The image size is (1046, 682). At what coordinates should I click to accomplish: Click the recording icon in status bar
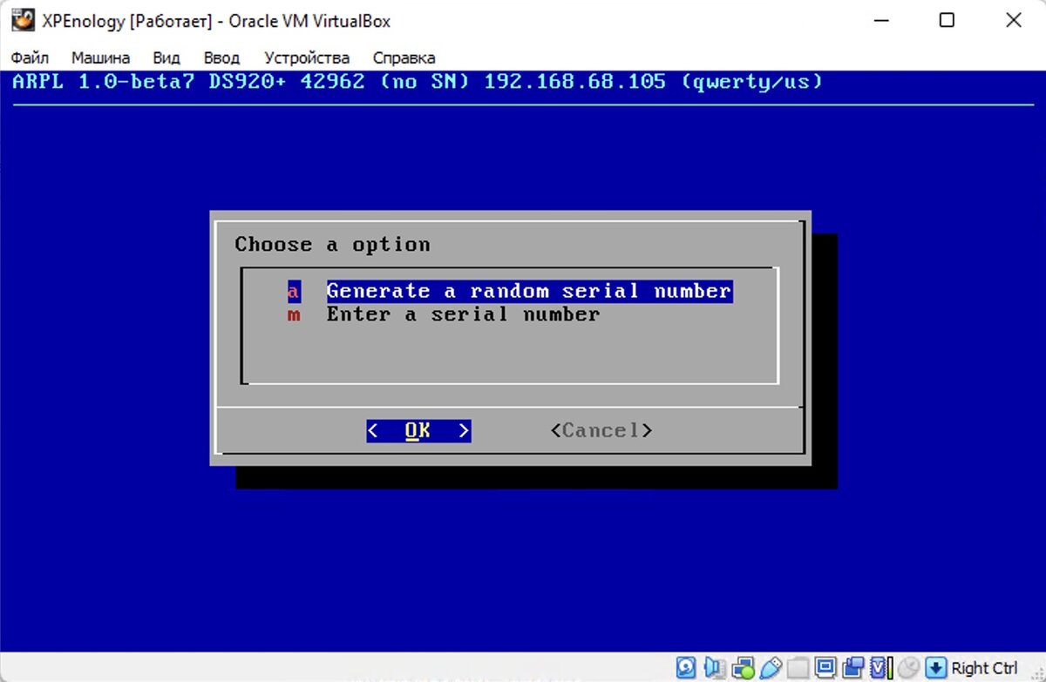tap(852, 666)
